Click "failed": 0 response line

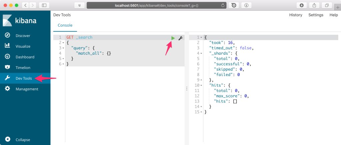pyautogui.click(x=227, y=75)
